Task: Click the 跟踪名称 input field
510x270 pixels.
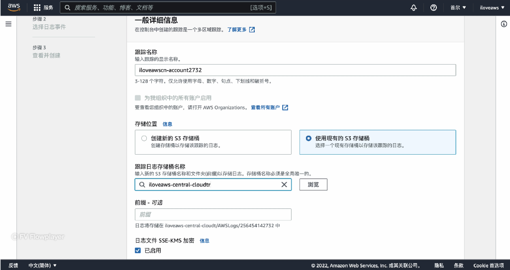Action: tap(296, 70)
